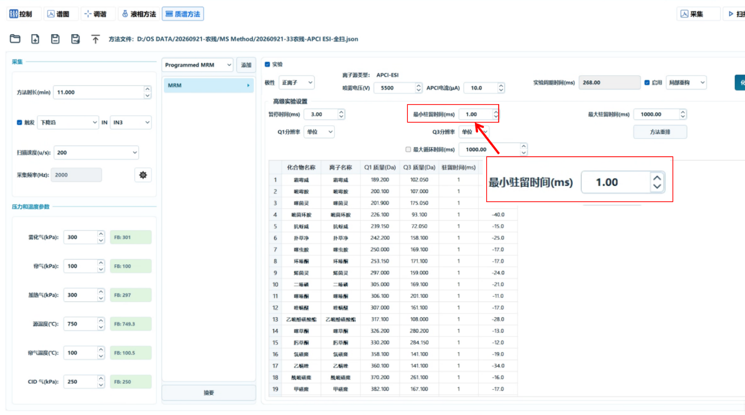Click the 添加 button
Screen dimensions: 745x415
[246, 65]
